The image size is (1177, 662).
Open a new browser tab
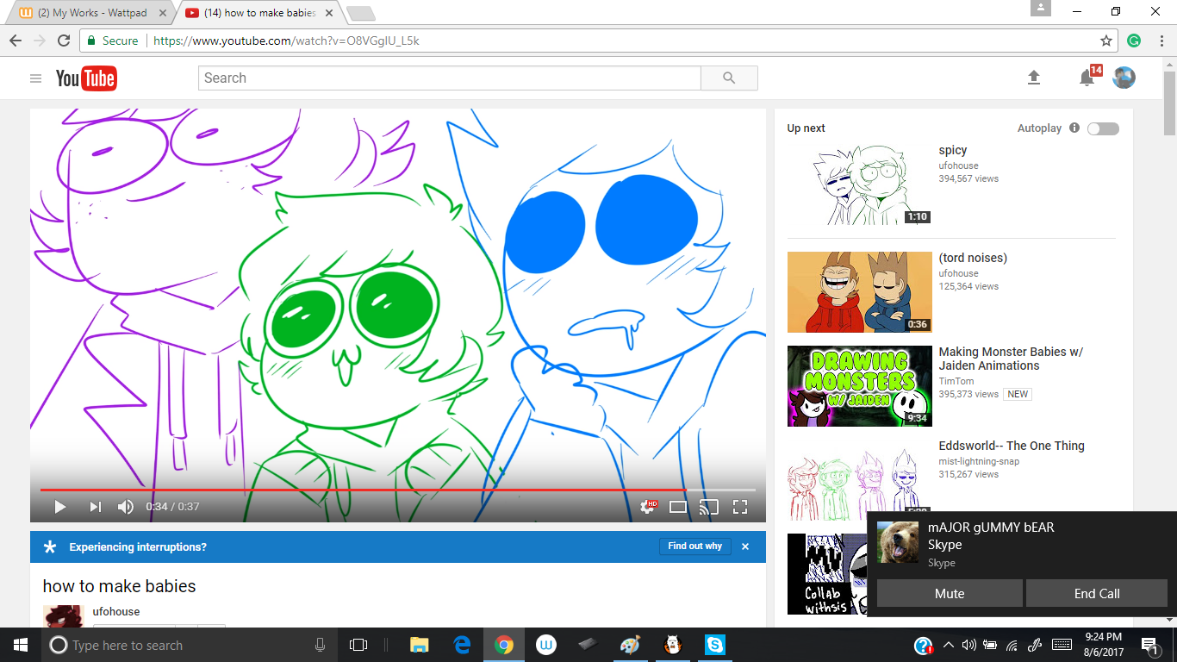point(361,13)
